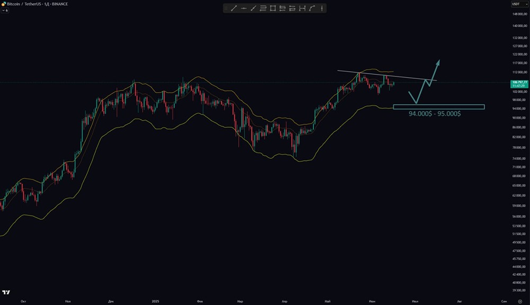This screenshot has height=305, width=530.
Task: Click the Июн label on time axis
Action: tap(372, 301)
